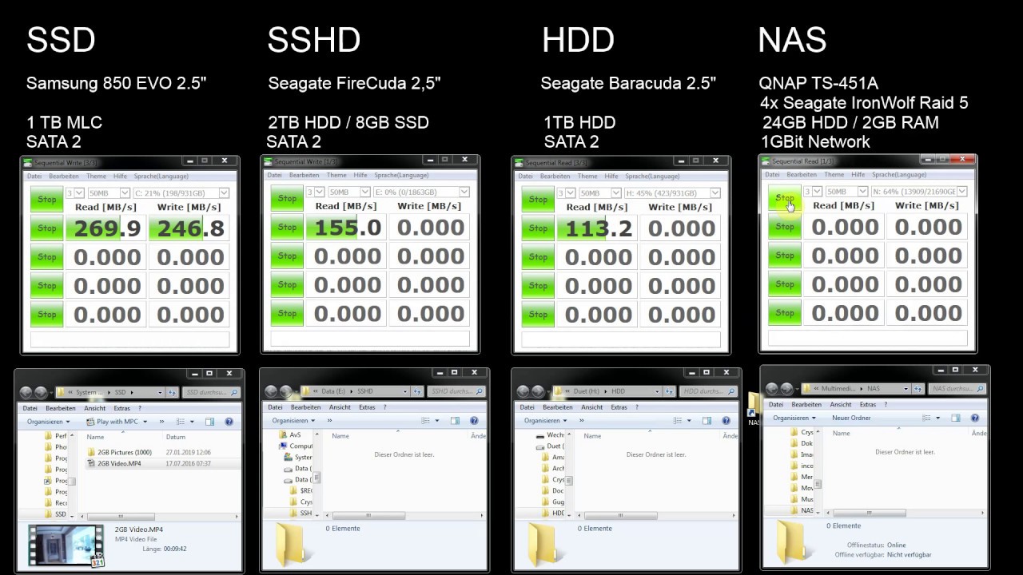Viewport: 1023px width, 575px height.
Task: Open Extras menu in NAS Explorer window
Action: point(868,405)
